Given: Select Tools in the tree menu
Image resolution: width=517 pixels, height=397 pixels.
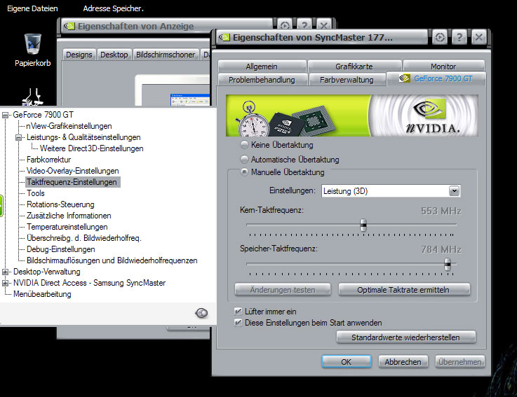Looking at the screenshot, I should [36, 193].
